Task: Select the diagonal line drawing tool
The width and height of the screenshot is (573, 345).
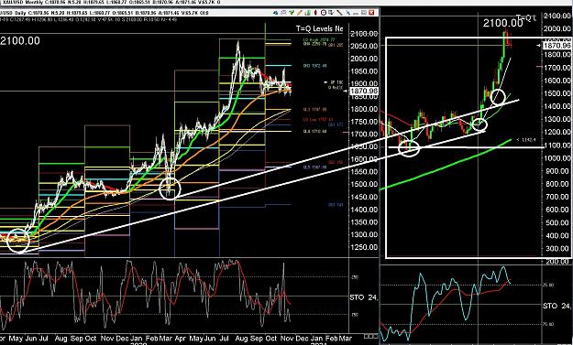Action: click(339, 13)
